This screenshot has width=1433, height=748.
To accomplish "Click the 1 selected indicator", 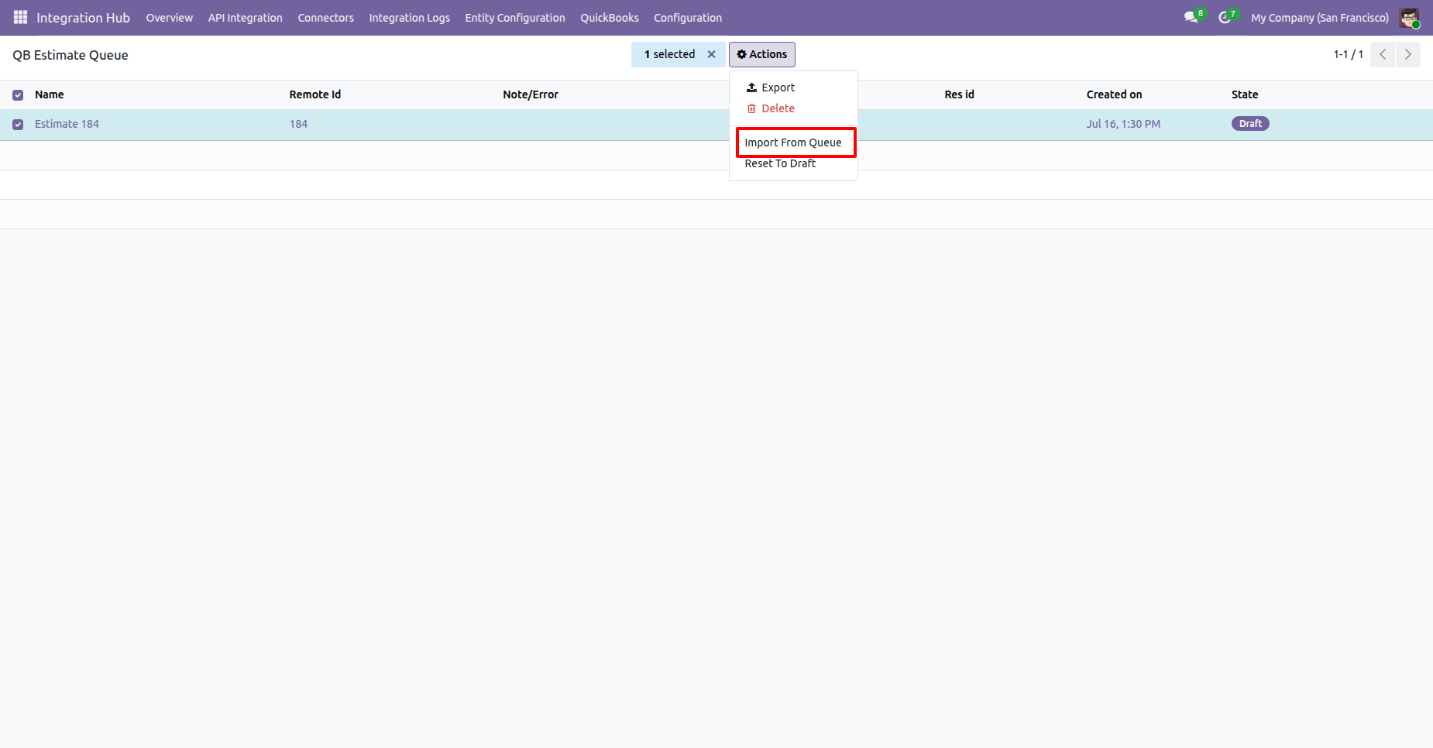I will tap(669, 54).
